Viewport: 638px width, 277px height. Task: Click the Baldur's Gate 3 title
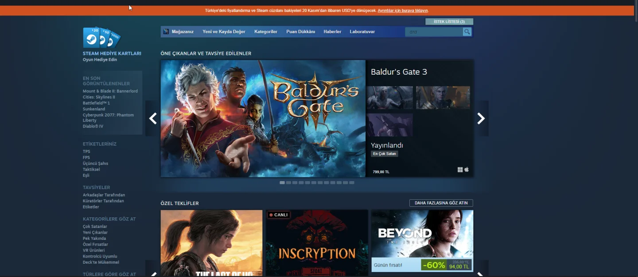coord(399,72)
